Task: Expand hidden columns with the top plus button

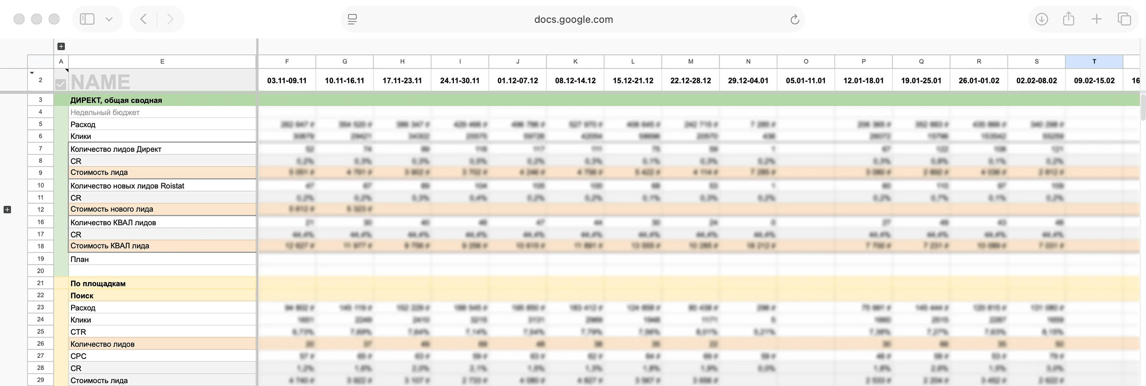Action: [62, 46]
